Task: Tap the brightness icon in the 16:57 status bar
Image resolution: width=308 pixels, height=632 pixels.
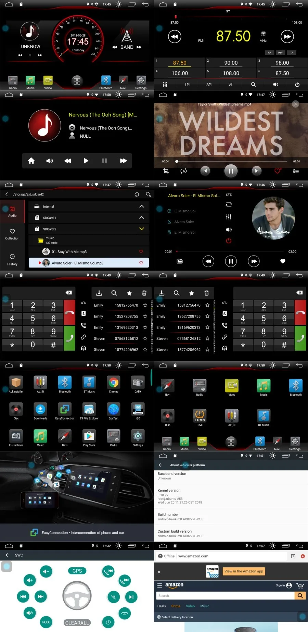Action: coord(272,546)
